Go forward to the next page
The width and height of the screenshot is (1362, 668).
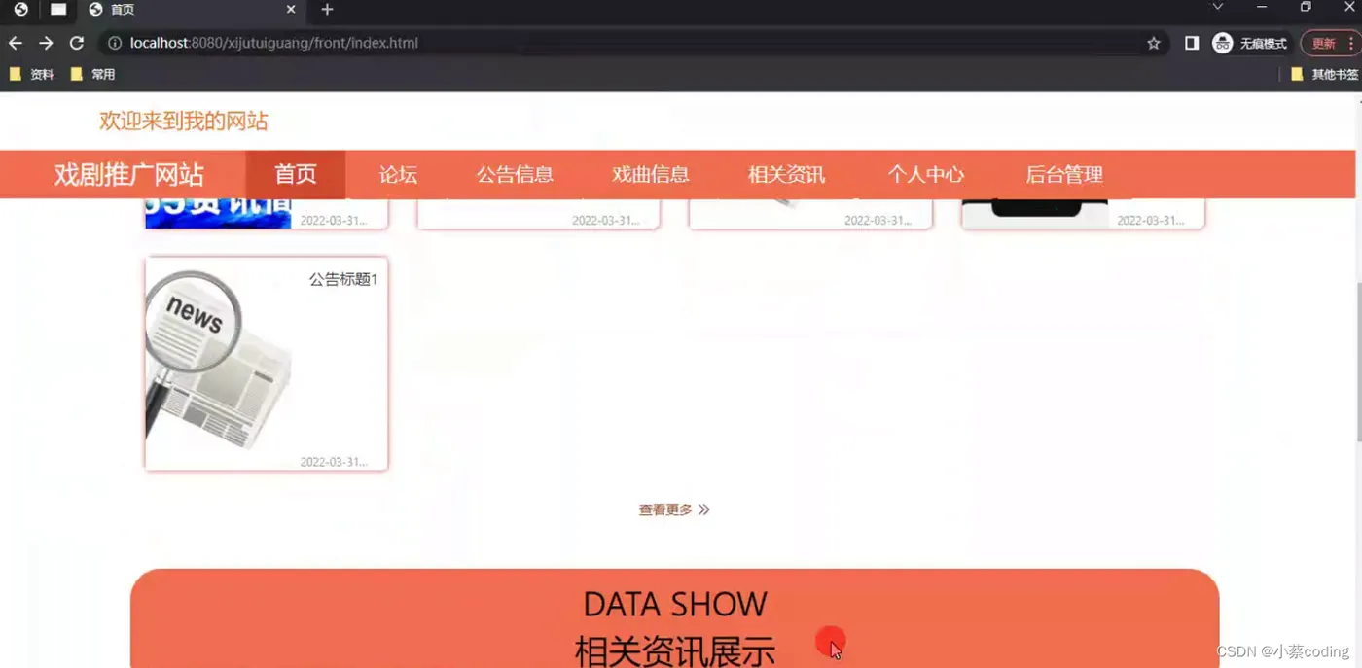pyautogui.click(x=46, y=43)
